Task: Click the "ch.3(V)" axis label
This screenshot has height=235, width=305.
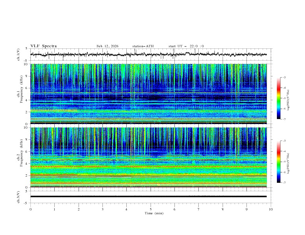Action: click(18, 197)
